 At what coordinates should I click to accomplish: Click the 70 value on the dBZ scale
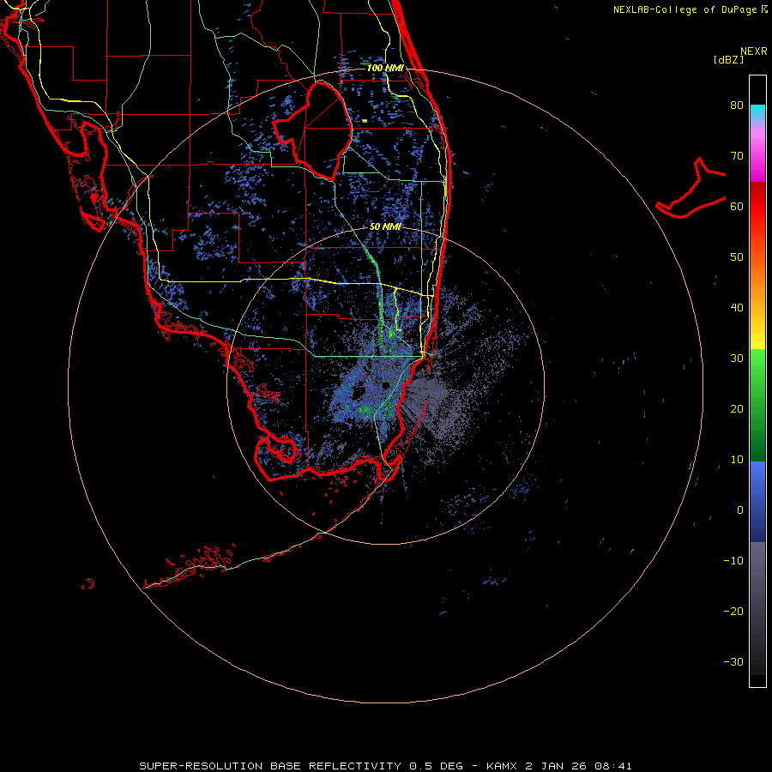pyautogui.click(x=737, y=155)
